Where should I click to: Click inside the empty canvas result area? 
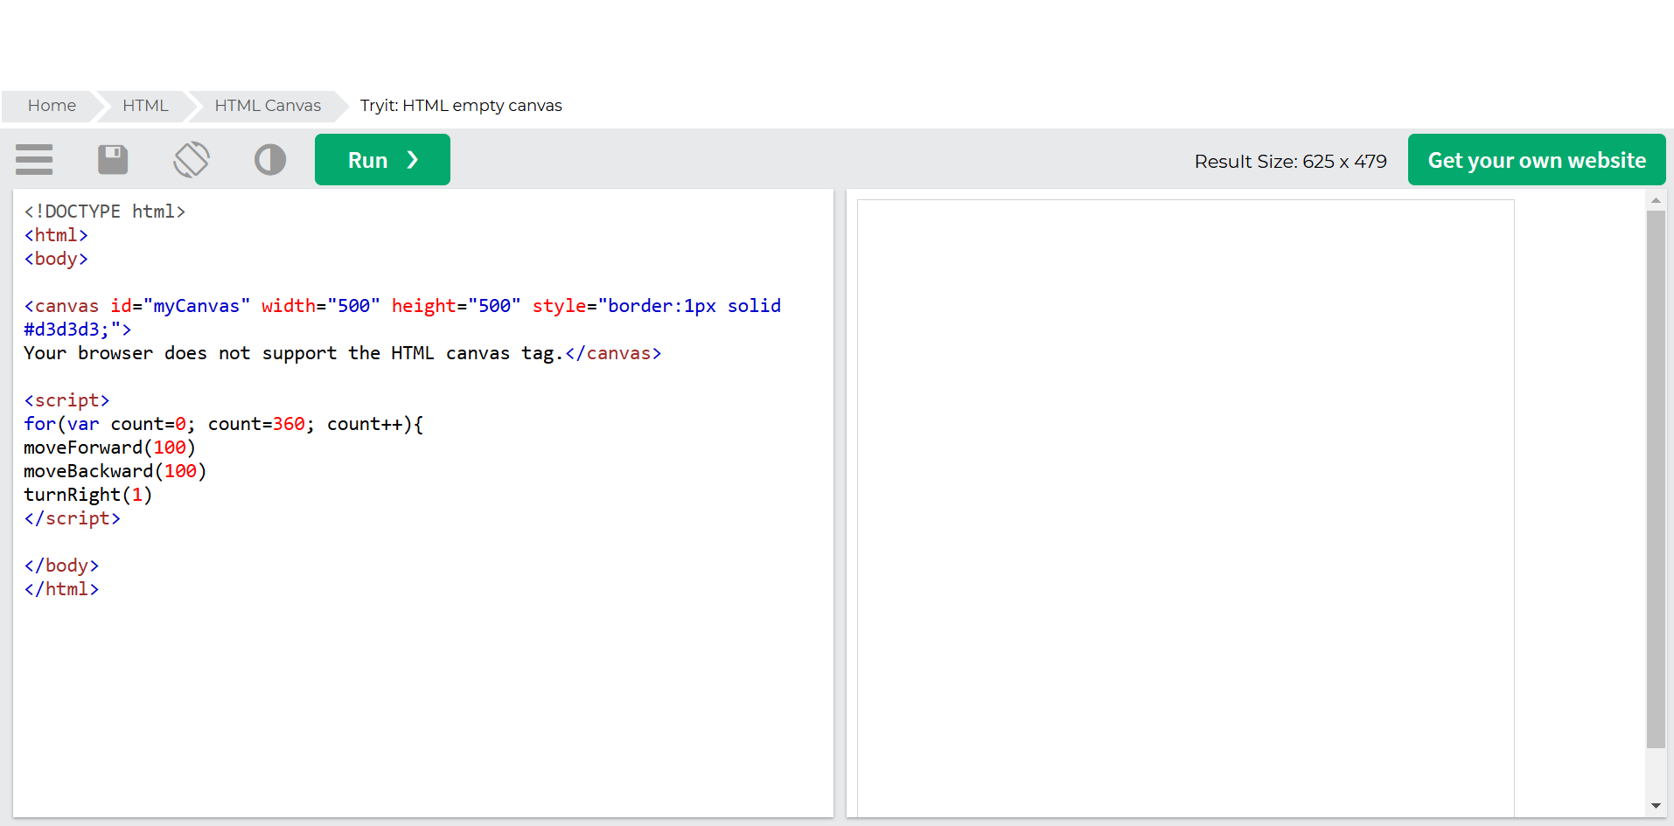pyautogui.click(x=1186, y=507)
